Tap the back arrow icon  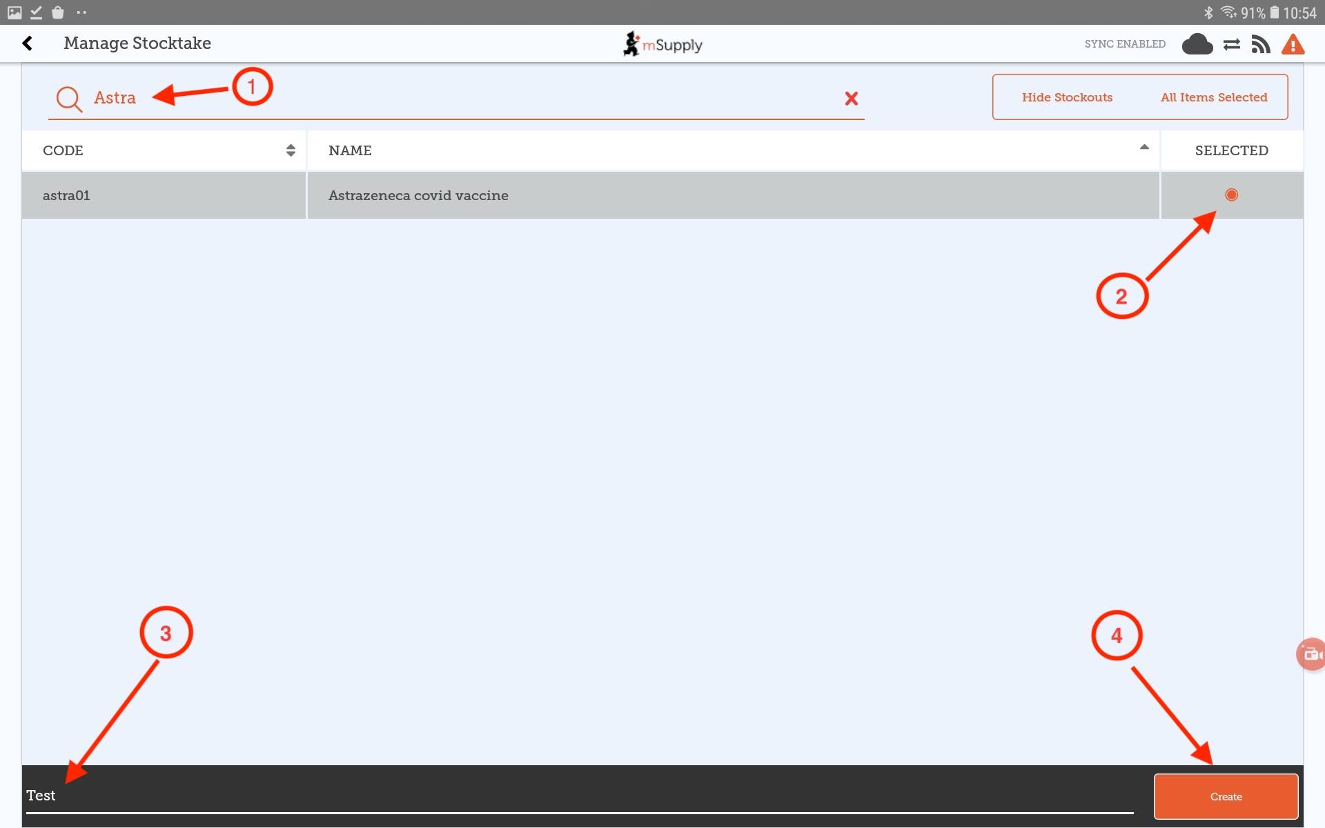point(28,43)
